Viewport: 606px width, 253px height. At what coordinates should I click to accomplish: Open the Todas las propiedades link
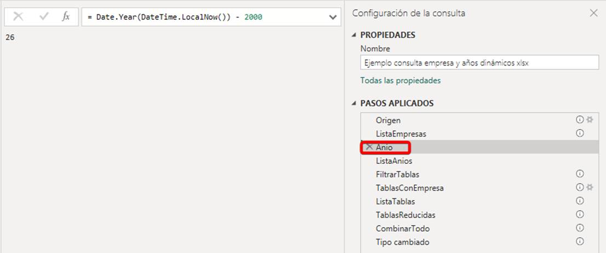(x=401, y=80)
